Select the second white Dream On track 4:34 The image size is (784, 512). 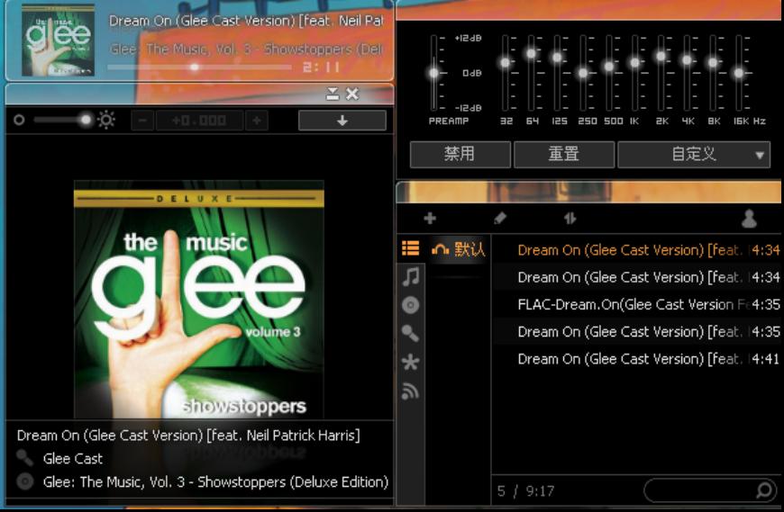[x=637, y=277]
